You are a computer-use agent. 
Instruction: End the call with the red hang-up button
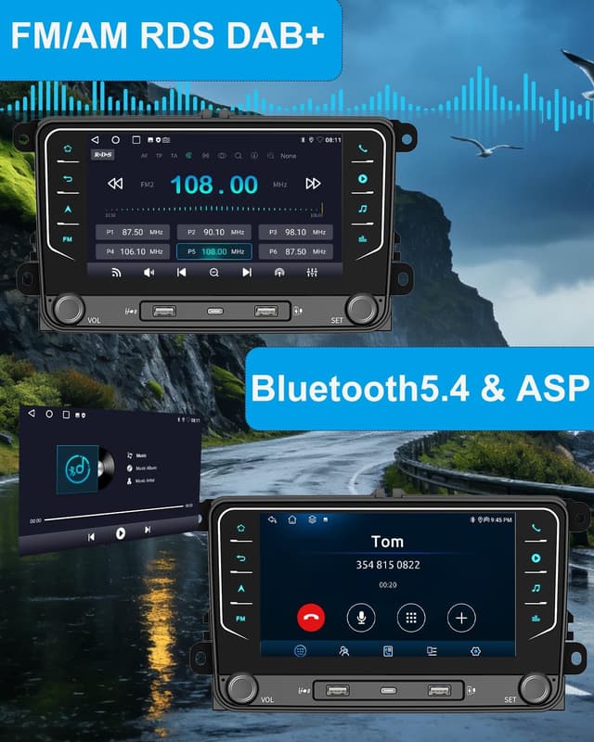click(x=311, y=618)
